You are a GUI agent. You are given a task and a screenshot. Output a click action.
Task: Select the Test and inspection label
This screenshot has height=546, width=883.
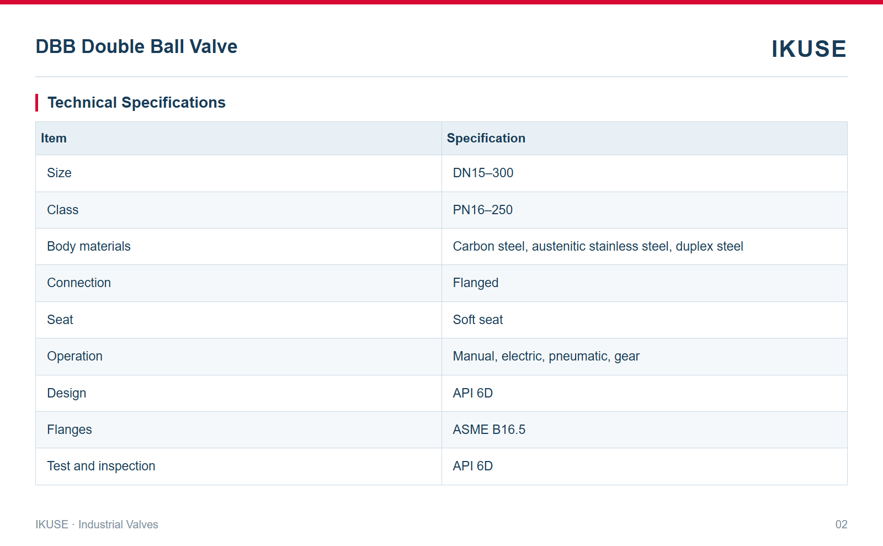[101, 466]
